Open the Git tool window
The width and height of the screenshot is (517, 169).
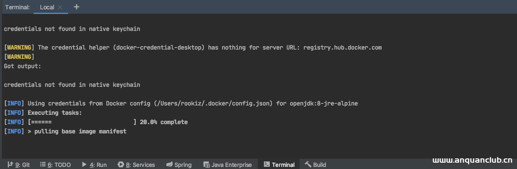[18, 165]
